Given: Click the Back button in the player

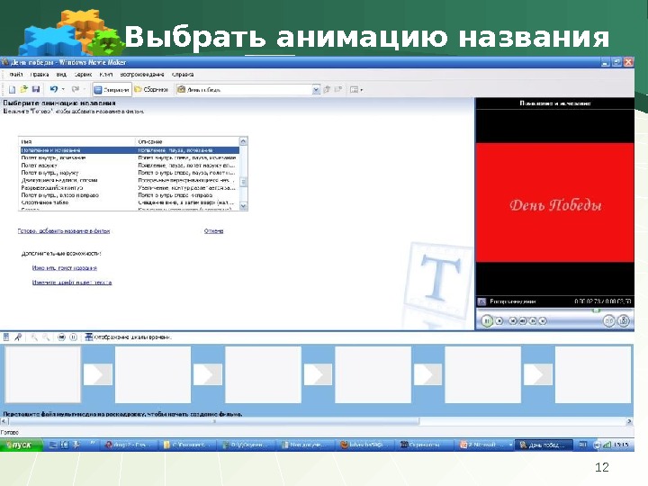Looking at the screenshot, I should [x=513, y=320].
